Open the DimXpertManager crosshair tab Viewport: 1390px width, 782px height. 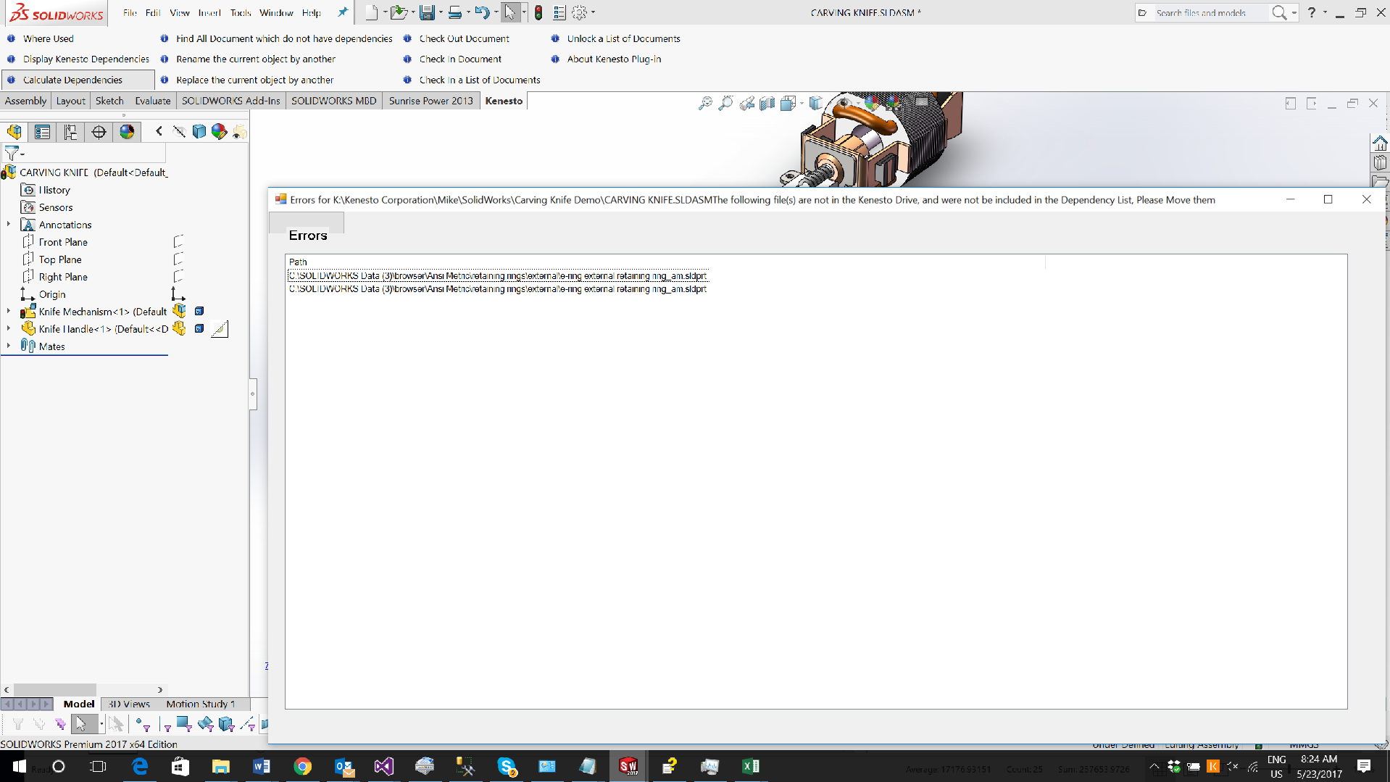tap(99, 132)
